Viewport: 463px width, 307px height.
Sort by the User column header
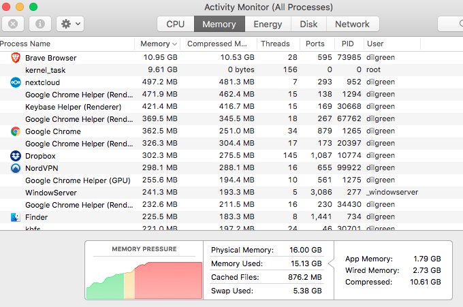(x=375, y=44)
